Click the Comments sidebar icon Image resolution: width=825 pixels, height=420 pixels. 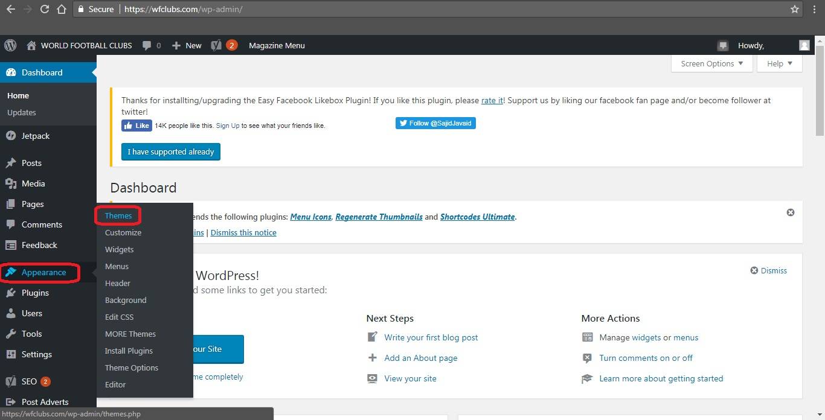[x=11, y=224]
